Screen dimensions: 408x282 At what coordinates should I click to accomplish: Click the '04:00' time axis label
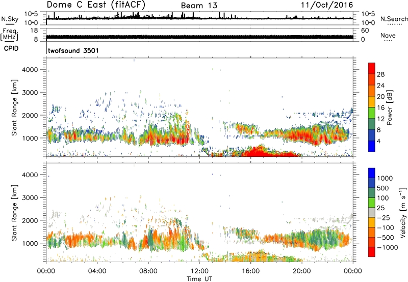(x=97, y=271)
